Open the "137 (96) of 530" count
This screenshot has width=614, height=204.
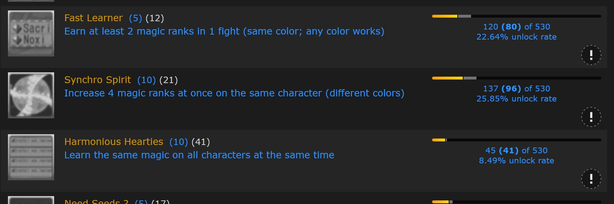coord(516,89)
